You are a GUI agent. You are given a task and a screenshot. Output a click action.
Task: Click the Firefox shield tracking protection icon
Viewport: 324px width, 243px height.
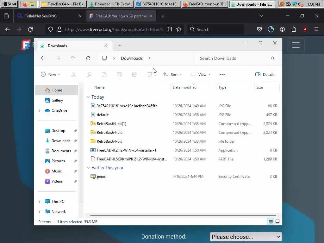50,29
